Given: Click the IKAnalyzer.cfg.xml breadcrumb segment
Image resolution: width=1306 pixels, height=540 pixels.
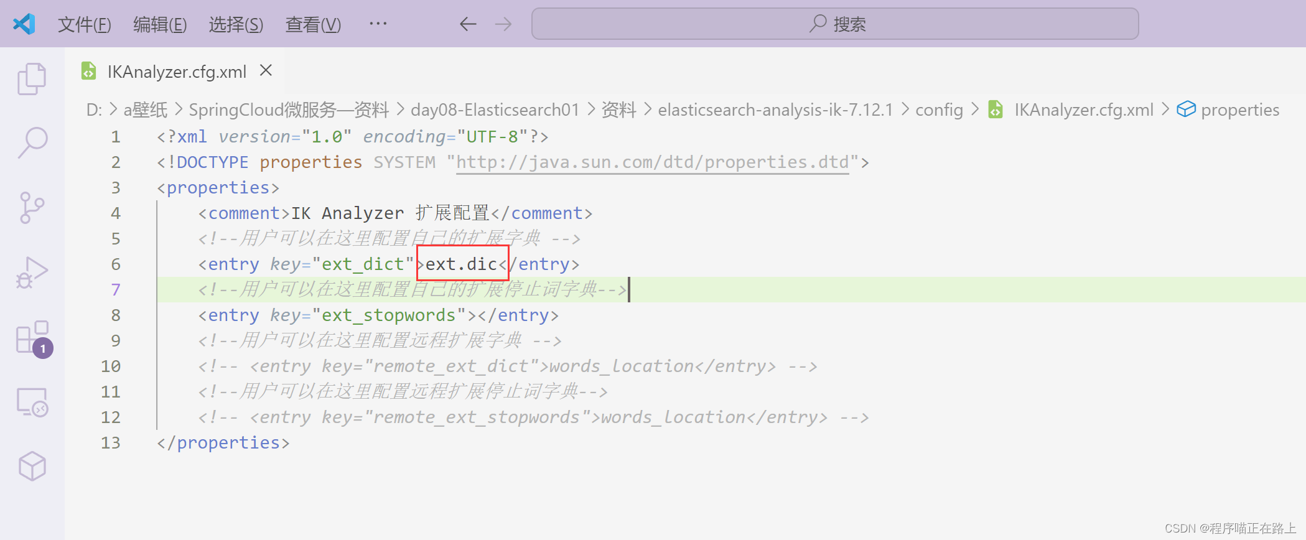Looking at the screenshot, I should pos(1084,110).
